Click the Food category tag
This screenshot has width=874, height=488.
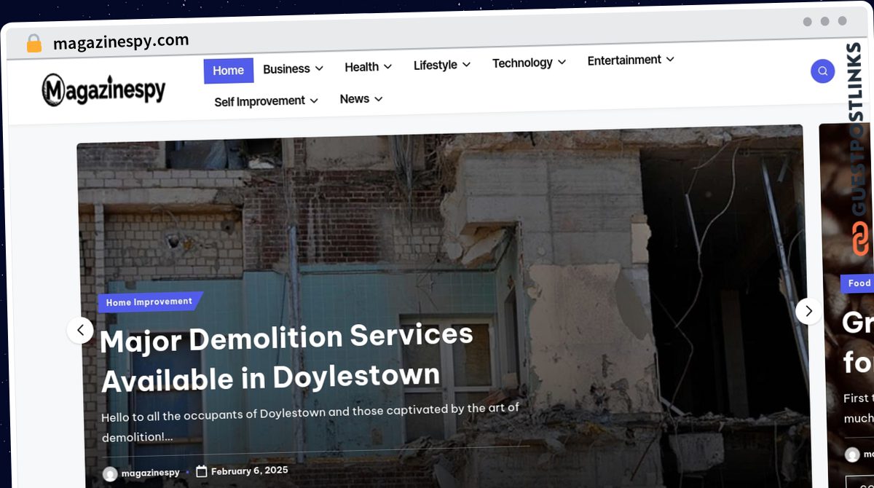[859, 283]
